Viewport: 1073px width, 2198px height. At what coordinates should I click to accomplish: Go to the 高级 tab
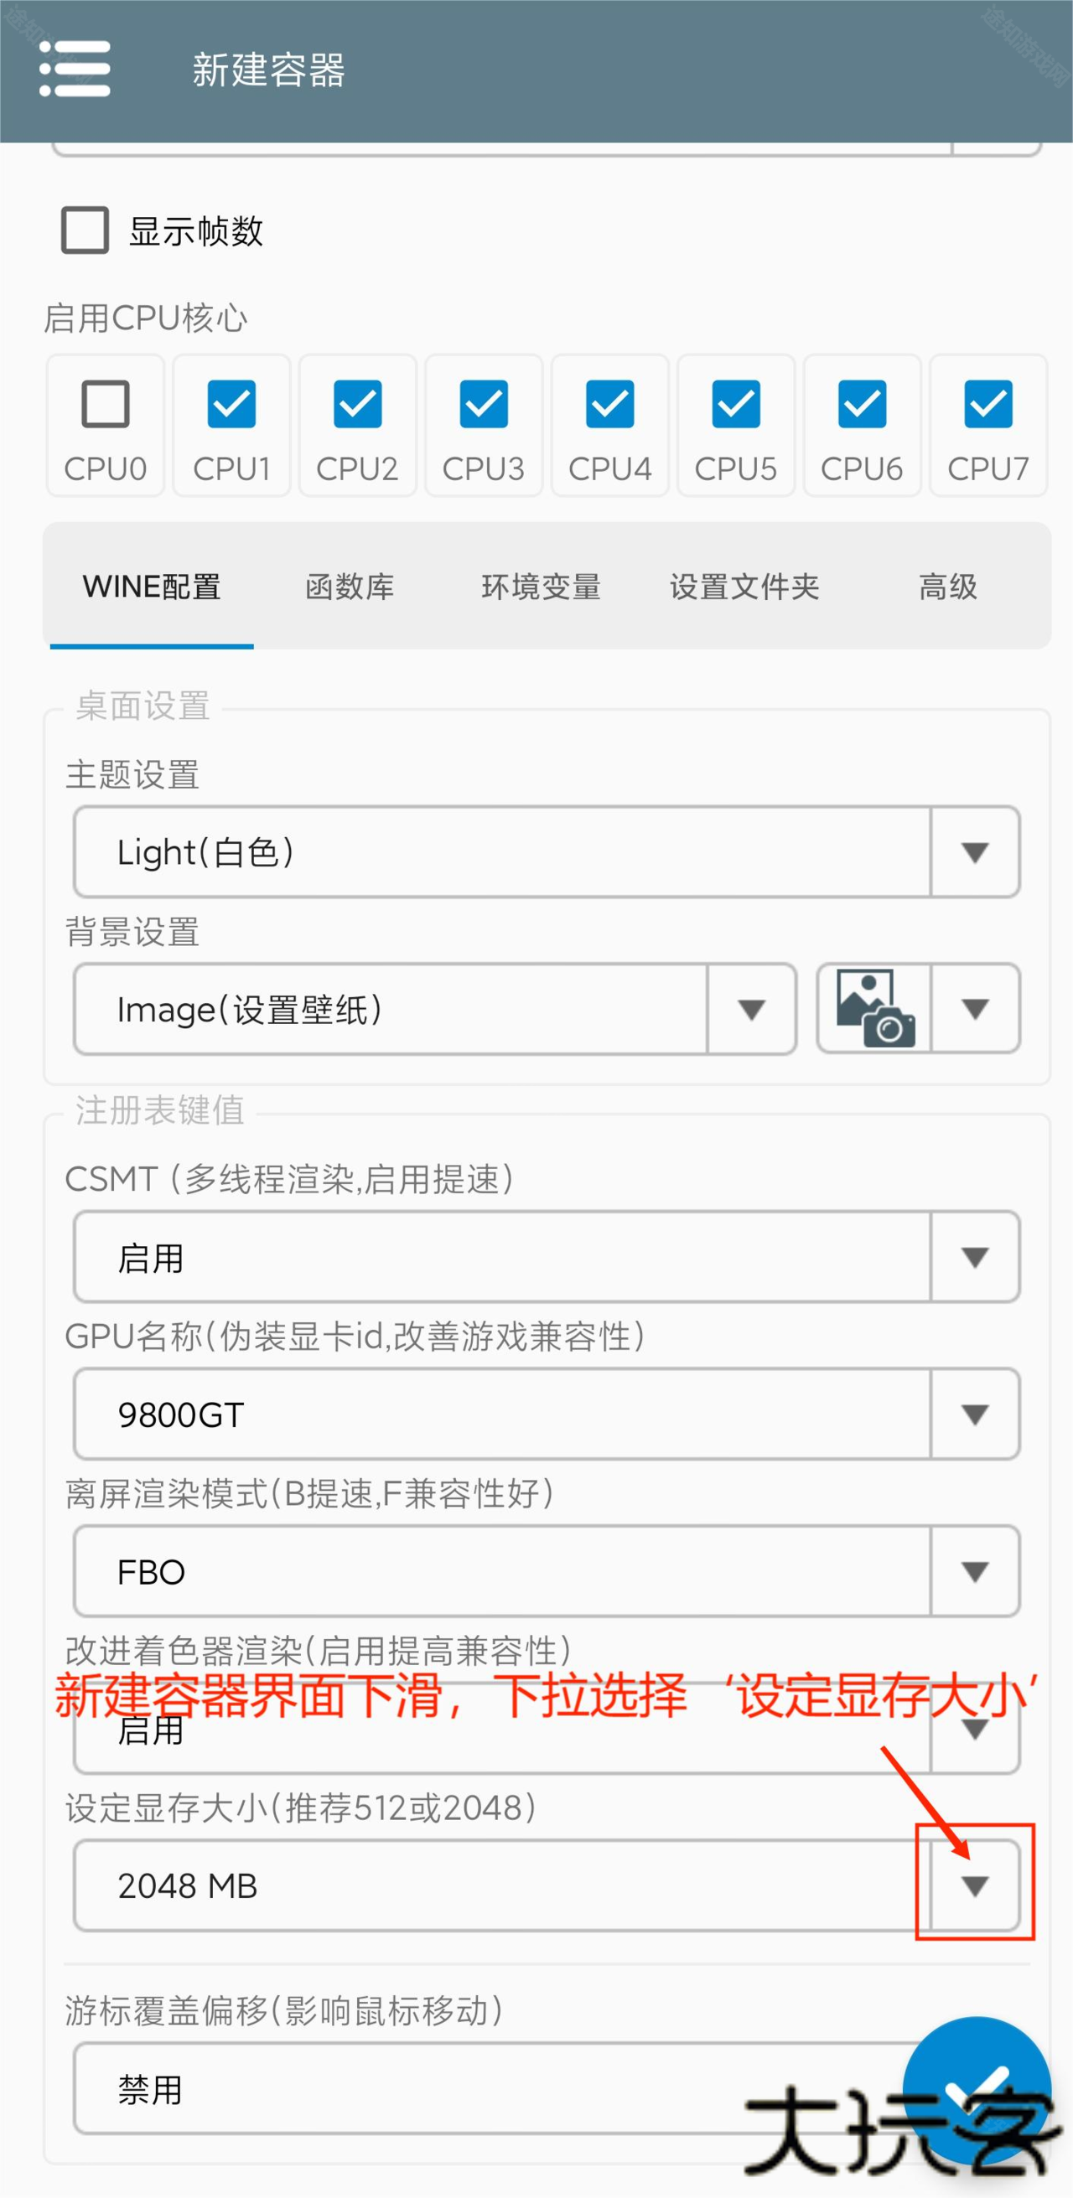pyautogui.click(x=947, y=587)
